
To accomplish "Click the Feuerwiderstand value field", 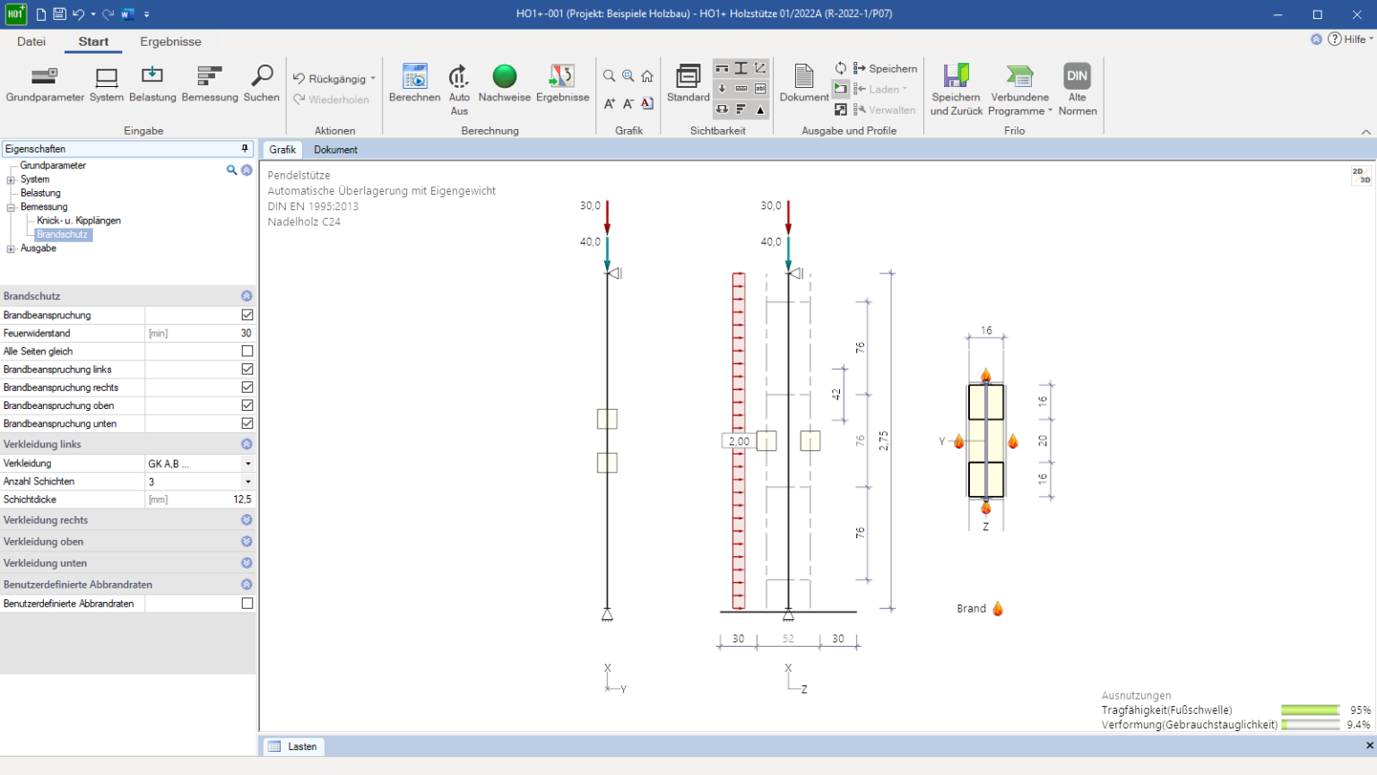I will tap(200, 333).
